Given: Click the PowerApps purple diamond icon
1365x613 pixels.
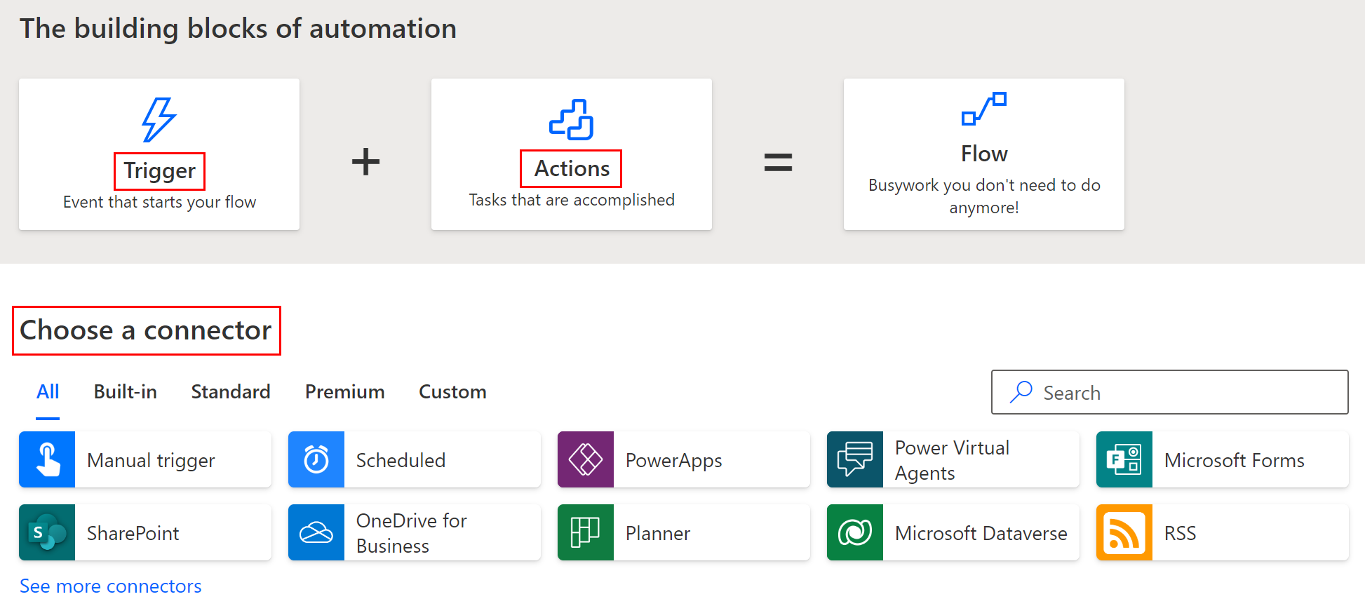Looking at the screenshot, I should click(586, 459).
